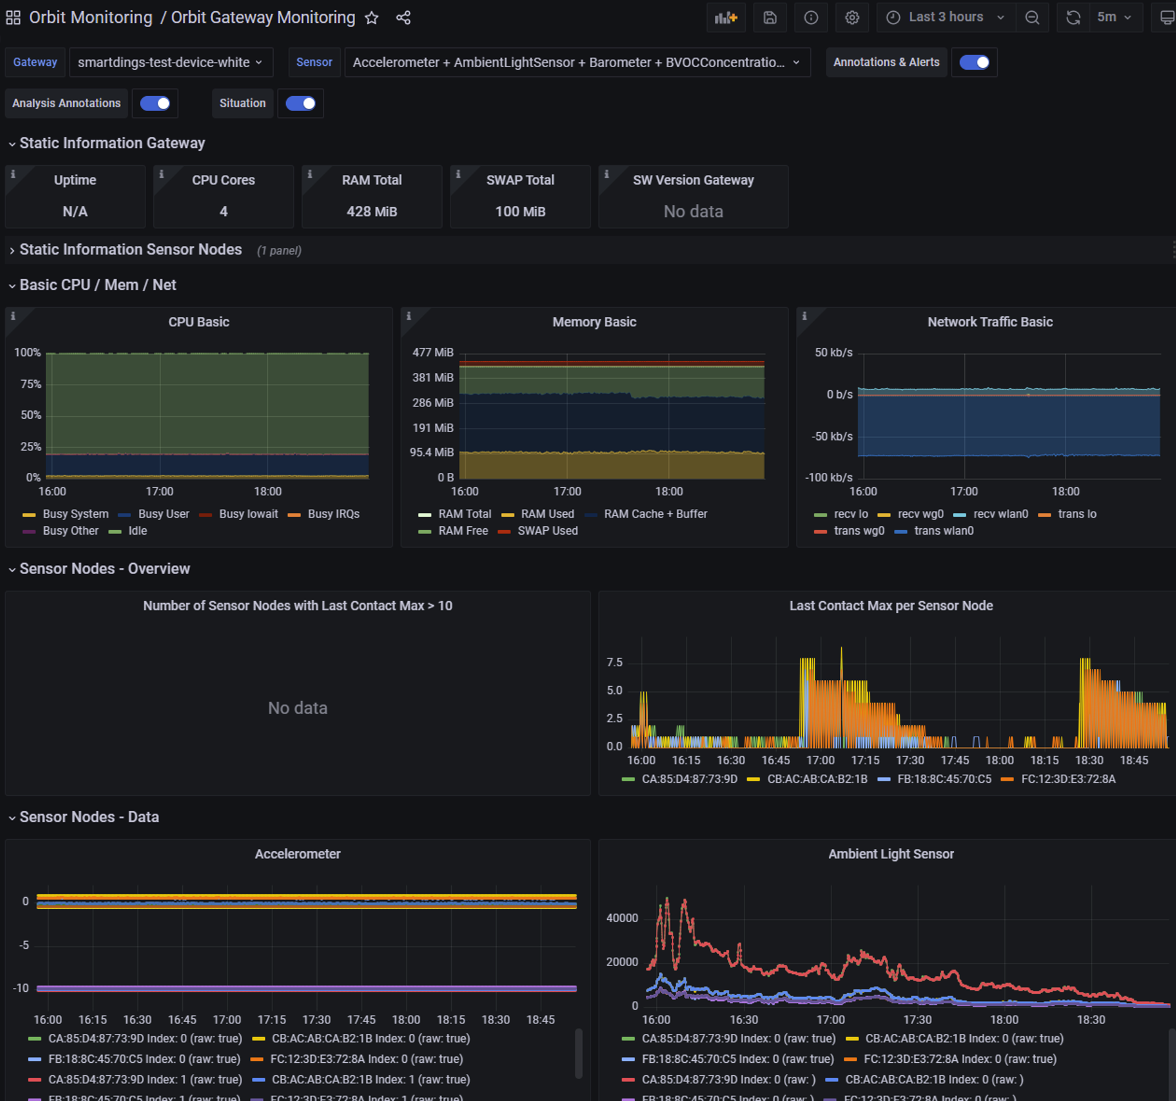The width and height of the screenshot is (1176, 1101).
Task: Click the Accelerometer legend scrollbar
Action: (579, 1053)
